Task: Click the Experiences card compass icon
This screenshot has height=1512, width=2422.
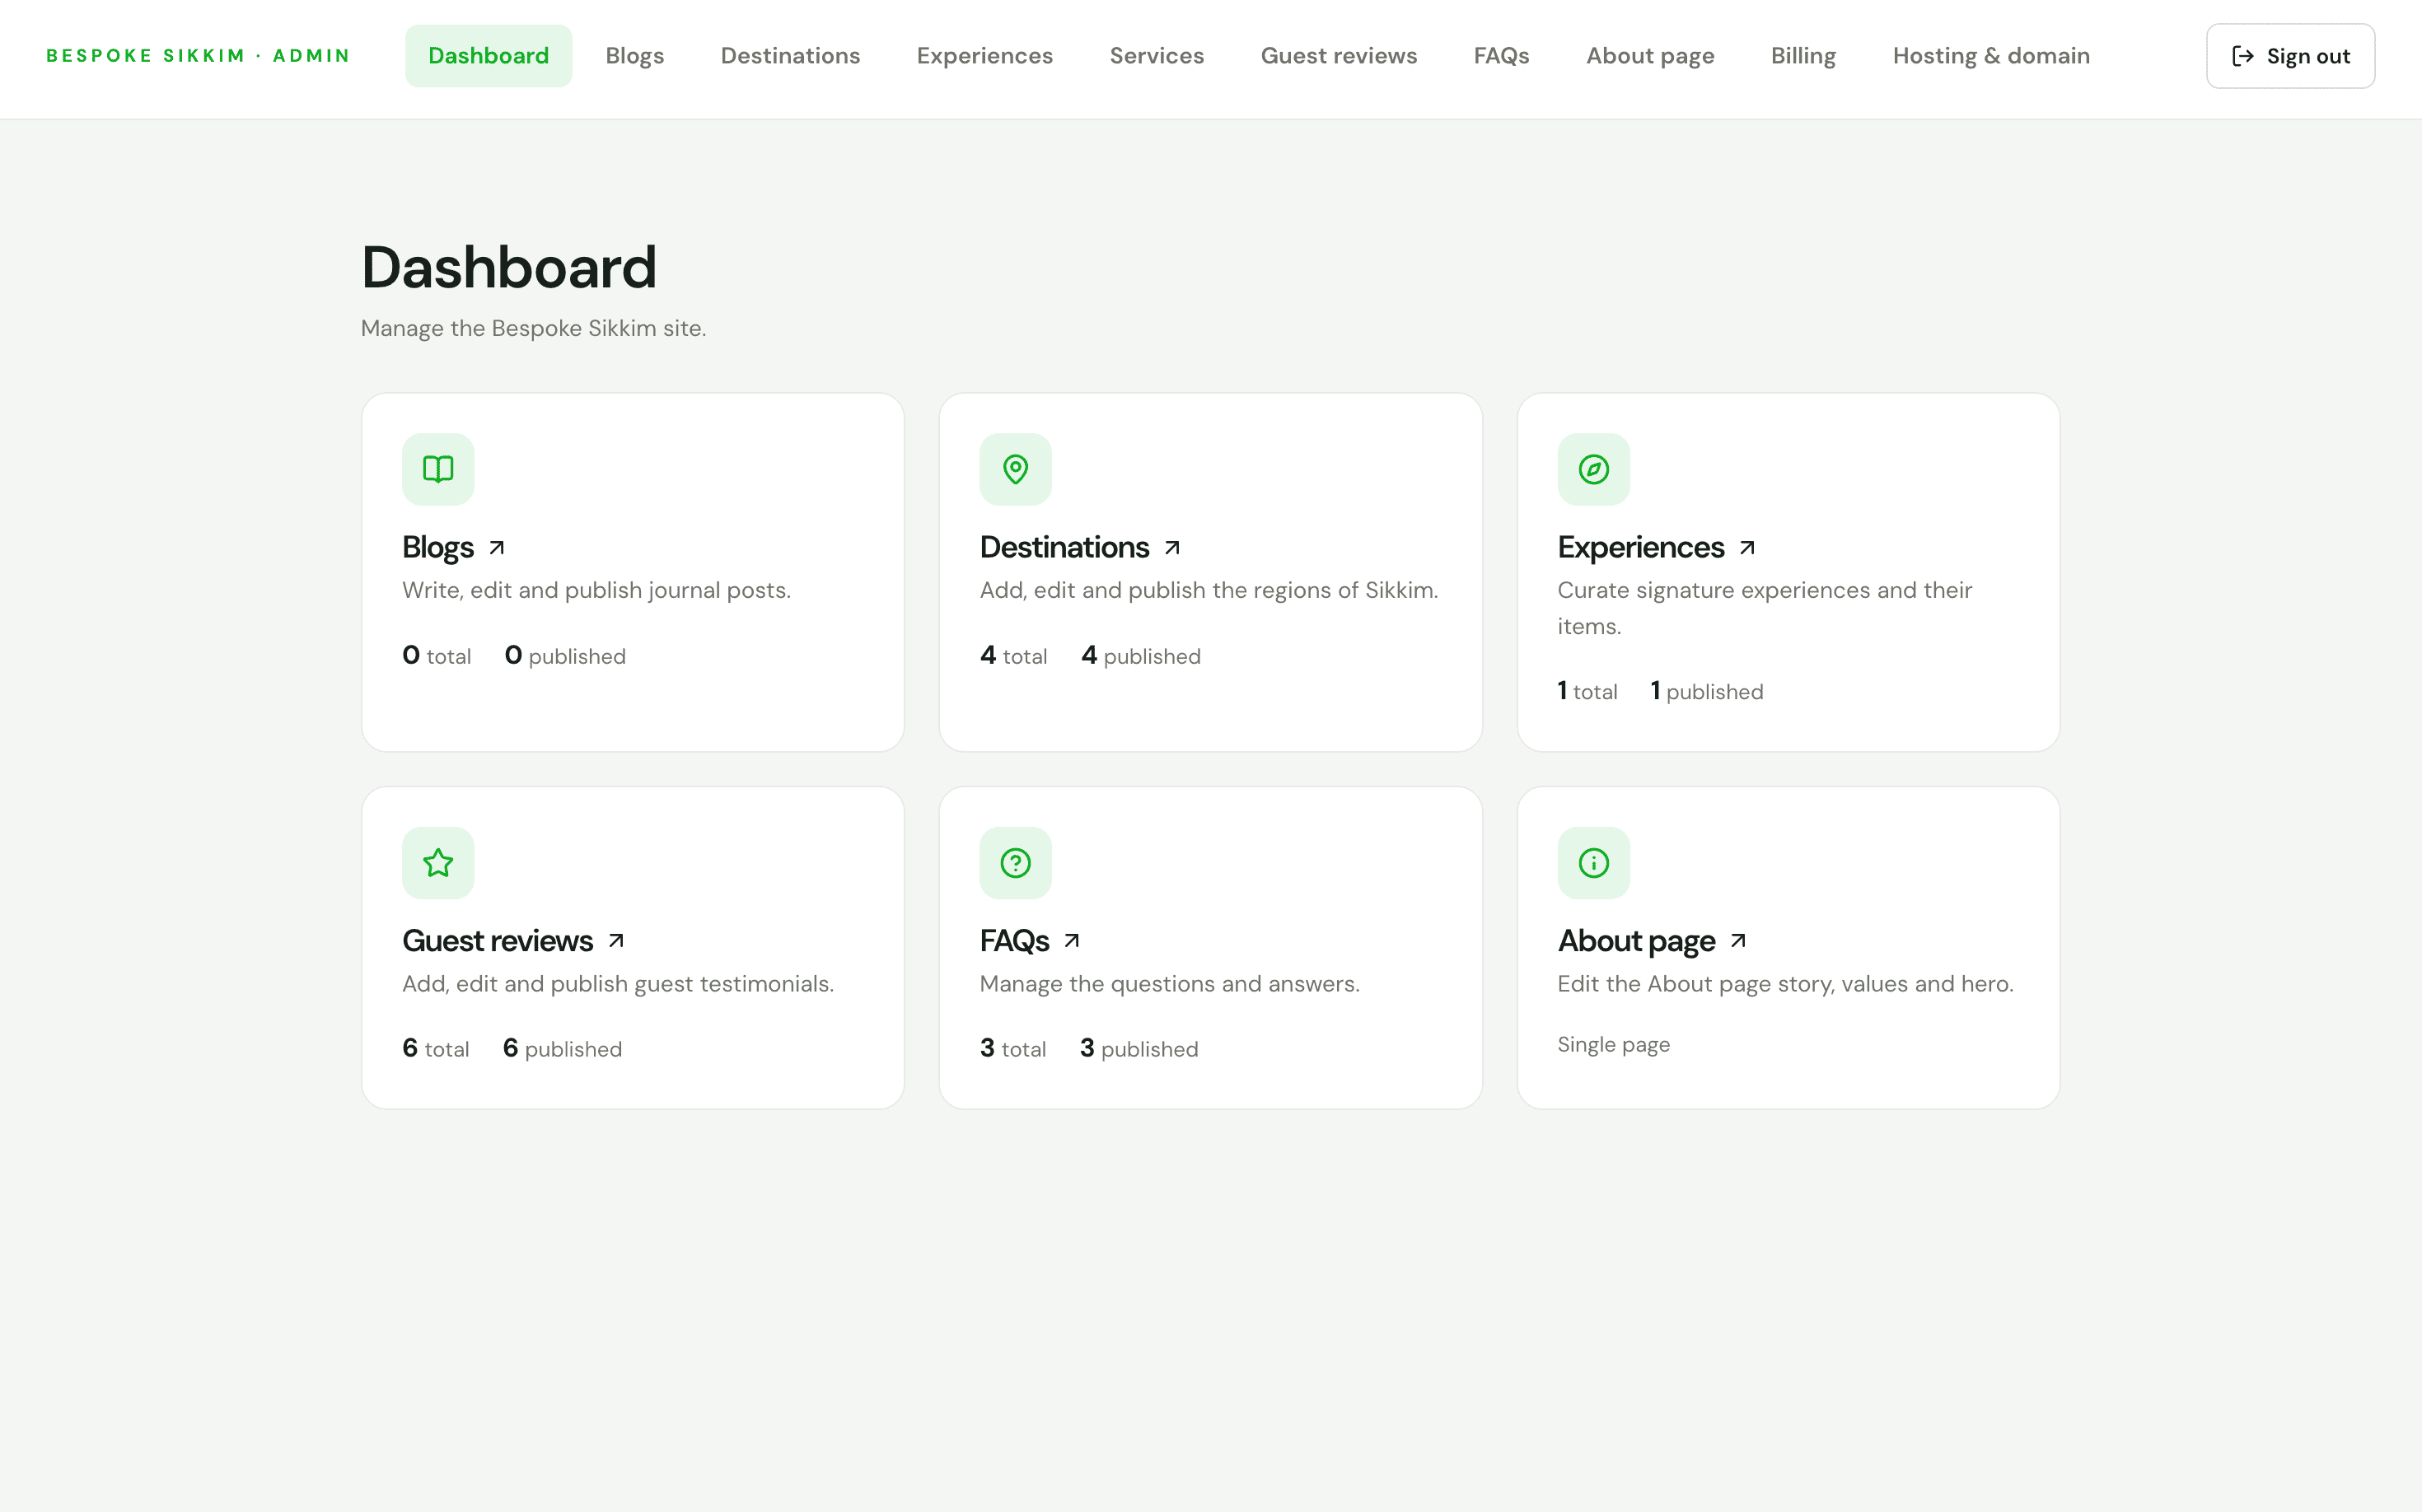Action: click(1593, 469)
